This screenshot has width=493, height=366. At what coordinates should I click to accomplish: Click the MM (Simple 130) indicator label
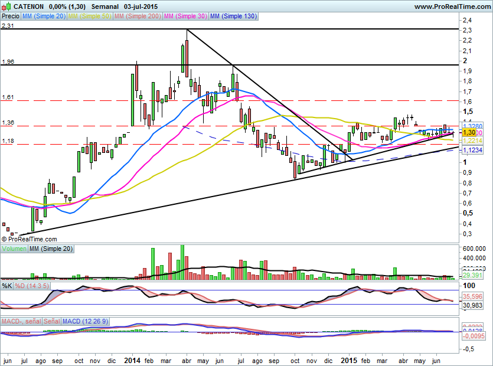pyautogui.click(x=233, y=17)
